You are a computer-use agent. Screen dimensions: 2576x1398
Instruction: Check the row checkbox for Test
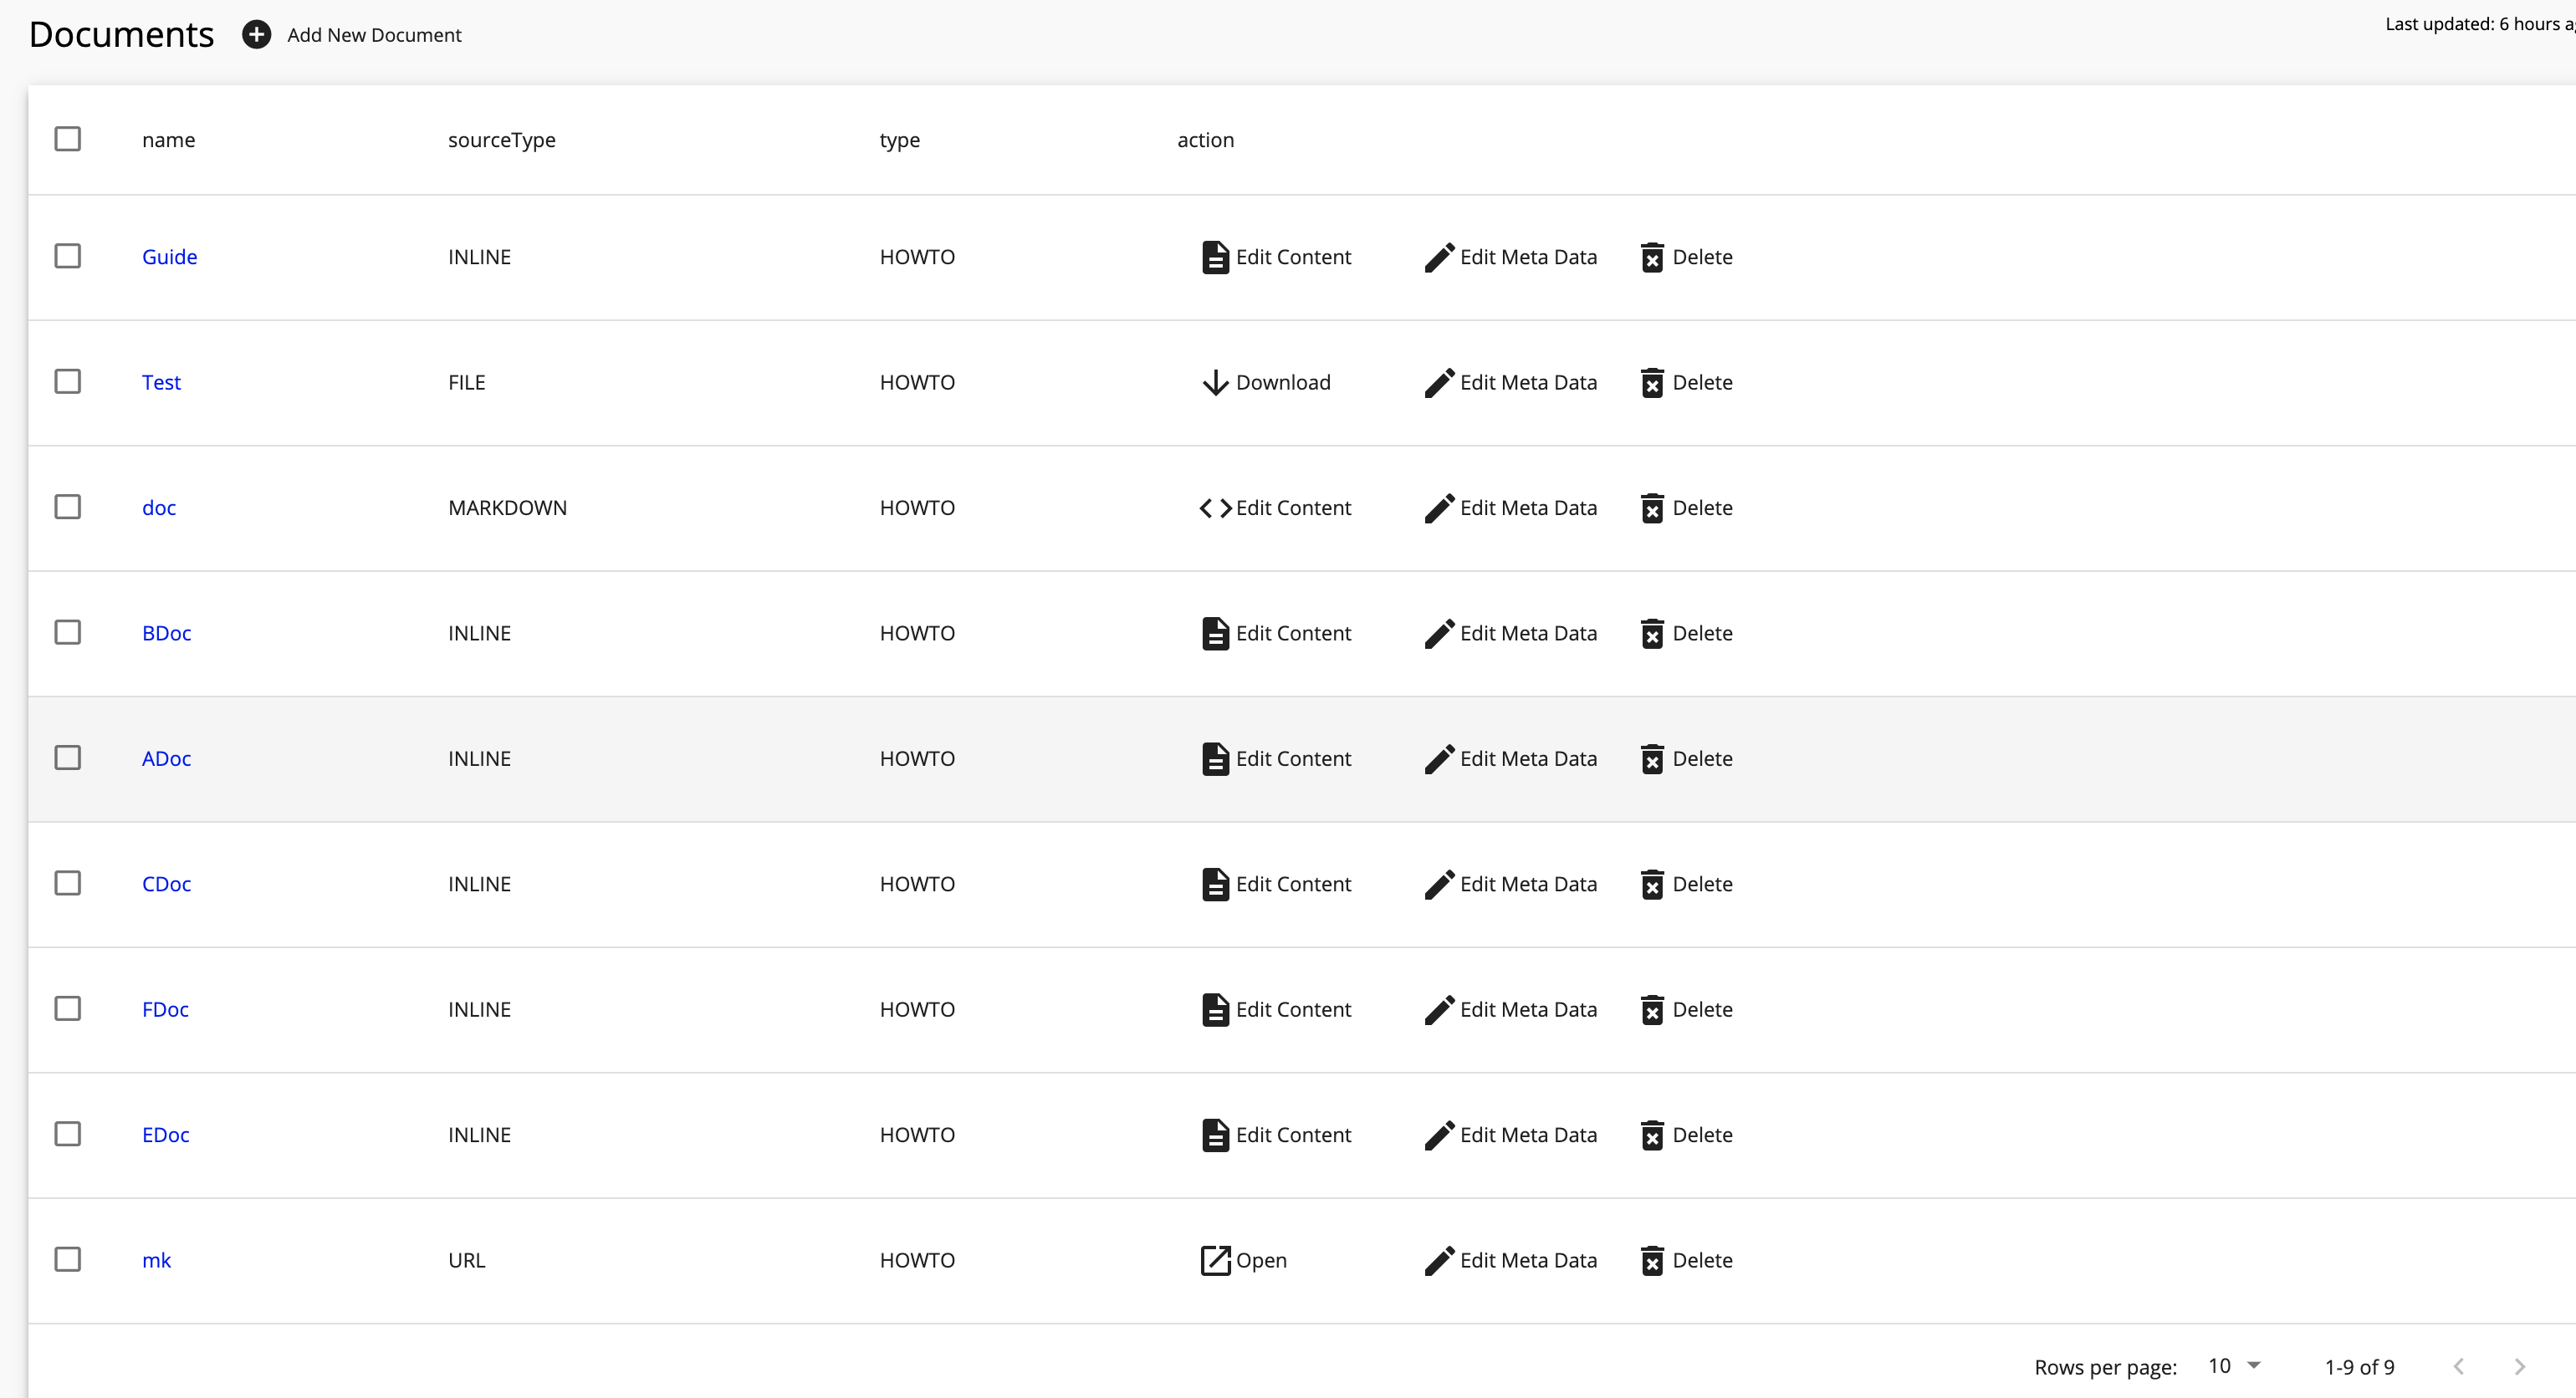click(x=67, y=381)
